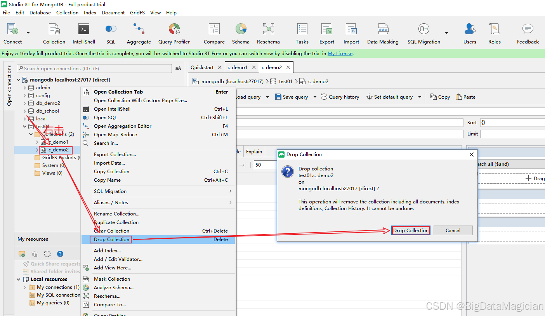Close the c_demo2 tab
Screen dimensions: 545x316
288,67
